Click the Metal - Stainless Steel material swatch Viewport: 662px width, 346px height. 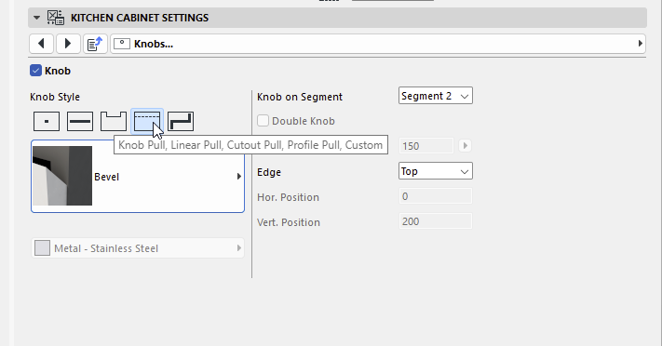[42, 248]
